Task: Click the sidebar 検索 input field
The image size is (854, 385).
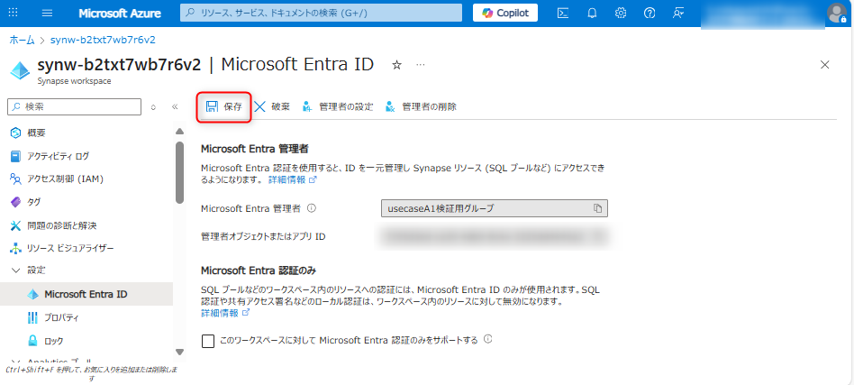Action: [x=74, y=107]
